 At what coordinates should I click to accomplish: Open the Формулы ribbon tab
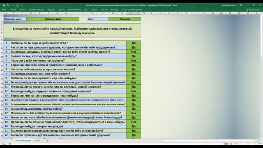tap(51, 10)
